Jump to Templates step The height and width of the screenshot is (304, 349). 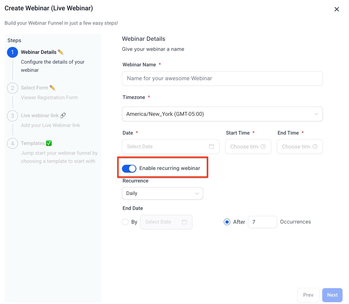pos(33,143)
